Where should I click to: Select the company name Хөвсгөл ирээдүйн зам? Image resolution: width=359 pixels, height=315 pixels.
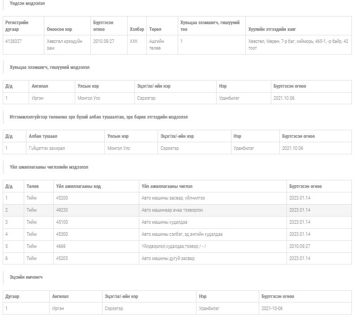coord(64,44)
